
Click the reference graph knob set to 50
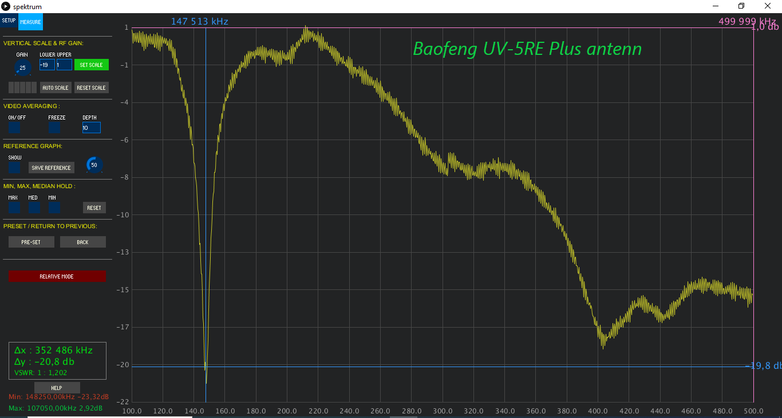click(94, 165)
